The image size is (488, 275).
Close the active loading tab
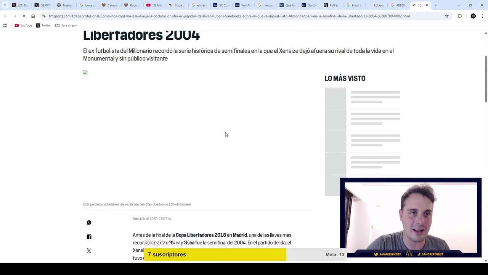(x=427, y=5)
